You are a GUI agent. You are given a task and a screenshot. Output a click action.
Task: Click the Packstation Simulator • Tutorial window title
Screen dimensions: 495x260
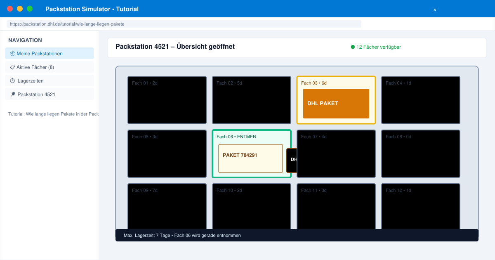click(x=92, y=9)
